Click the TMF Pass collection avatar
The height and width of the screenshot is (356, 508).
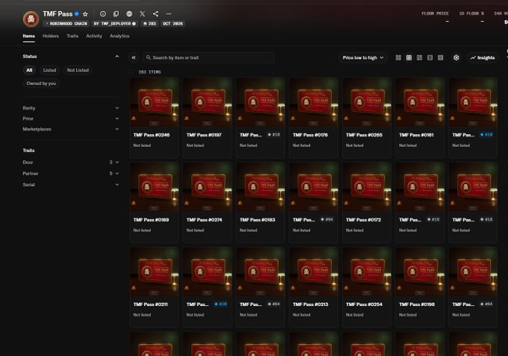[31, 19]
